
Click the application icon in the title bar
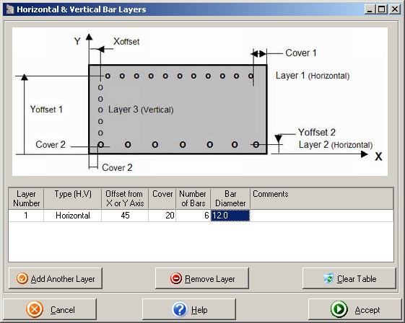pyautogui.click(x=9, y=9)
